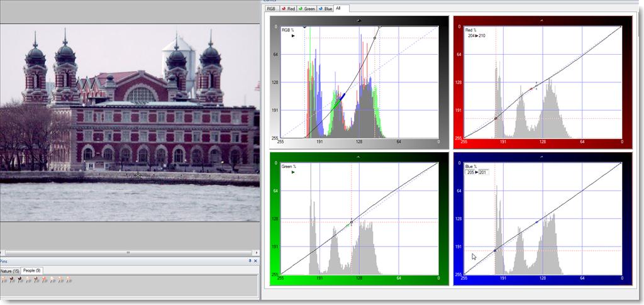Click the midtone slider above Blue curve
This screenshot has width=644, height=305.
542,157
